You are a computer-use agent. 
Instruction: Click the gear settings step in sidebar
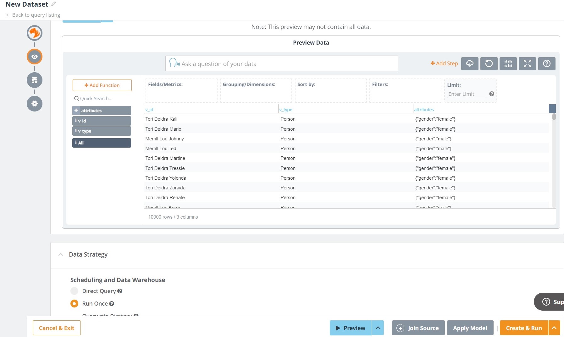(35, 104)
